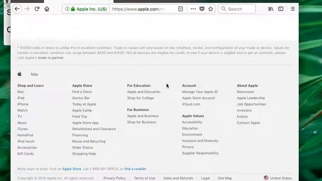This screenshot has height=181, width=322.
Task: Open Reuse and Recycling
Action: pyautogui.click(x=89, y=141)
